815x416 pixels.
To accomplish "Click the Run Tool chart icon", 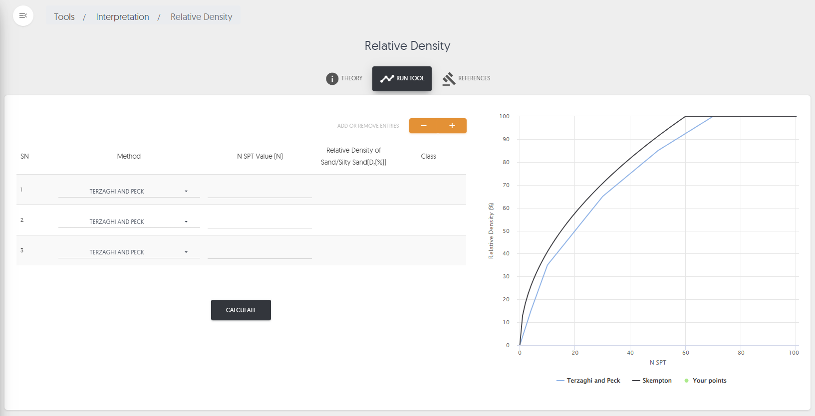I will [x=387, y=79].
